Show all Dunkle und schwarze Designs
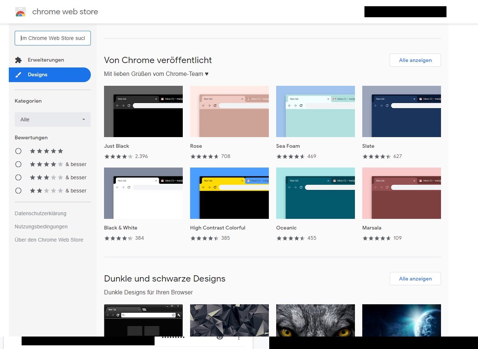The width and height of the screenshot is (478, 349). click(x=415, y=279)
